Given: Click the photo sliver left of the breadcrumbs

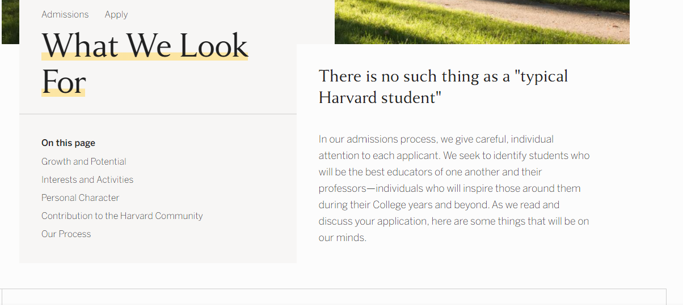Looking at the screenshot, I should 10,22.
